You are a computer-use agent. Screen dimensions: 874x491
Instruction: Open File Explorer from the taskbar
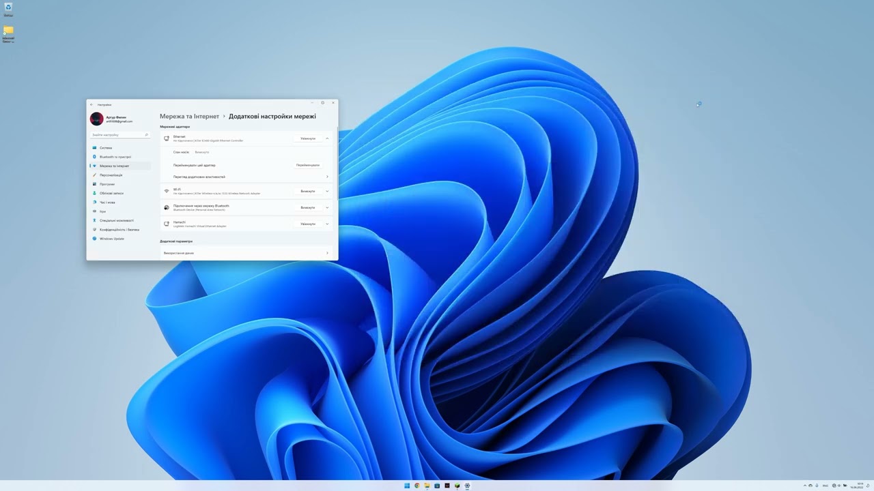coord(427,486)
